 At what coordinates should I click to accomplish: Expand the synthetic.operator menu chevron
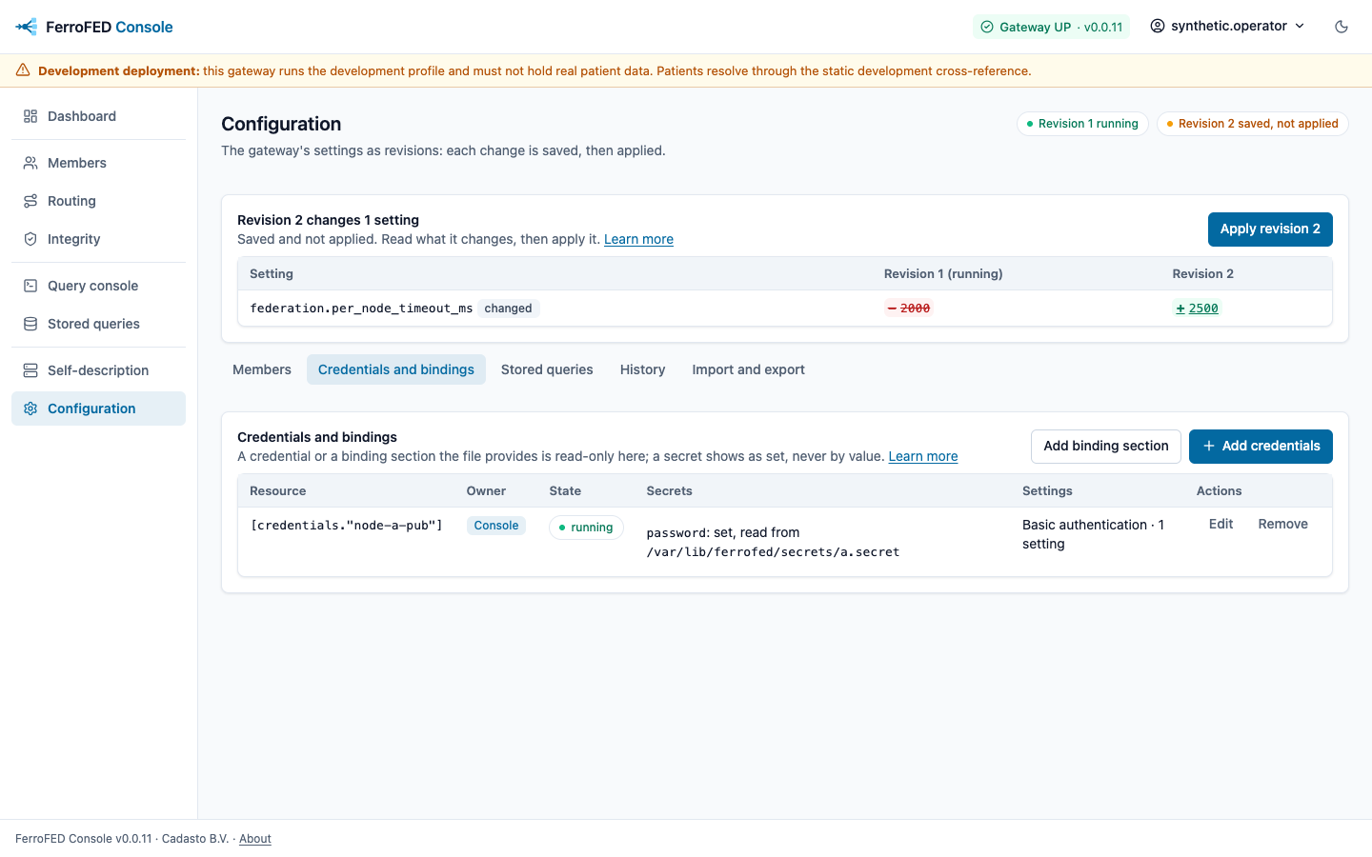(1300, 26)
